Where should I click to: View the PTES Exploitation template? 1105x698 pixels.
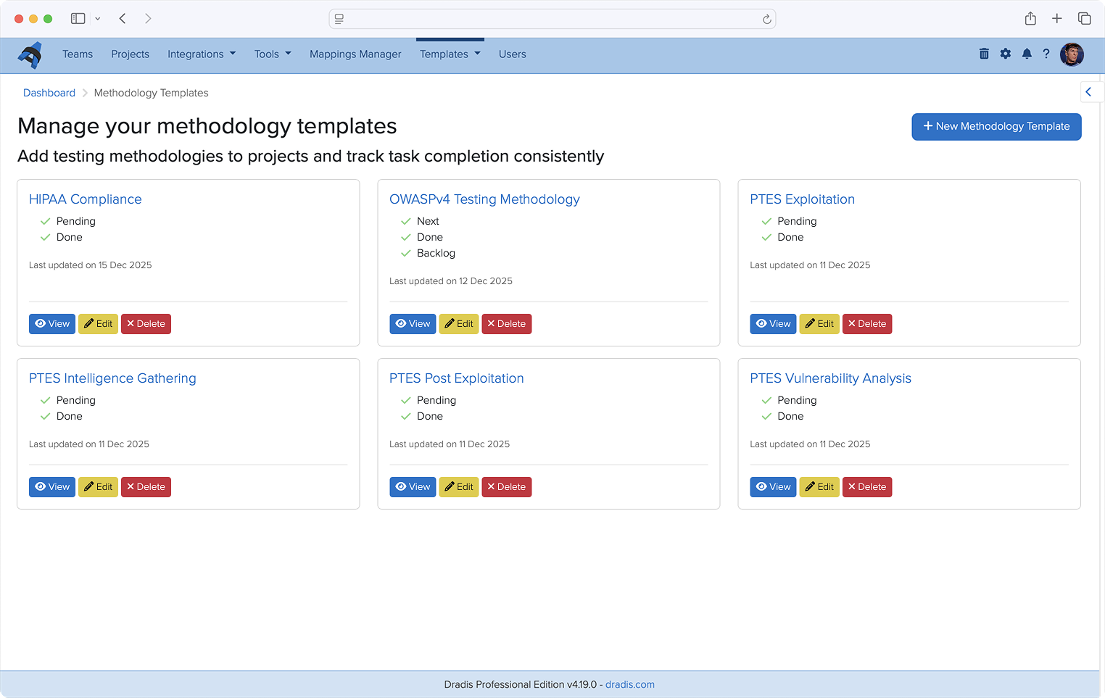tap(773, 324)
